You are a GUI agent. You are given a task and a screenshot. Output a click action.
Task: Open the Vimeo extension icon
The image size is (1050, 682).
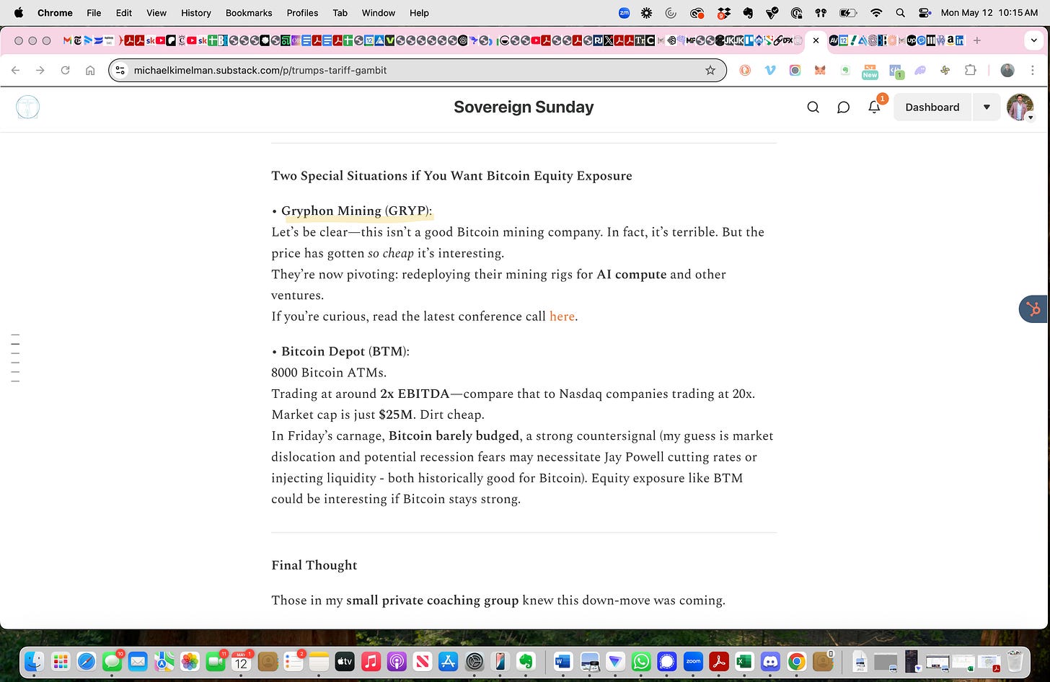[770, 70]
